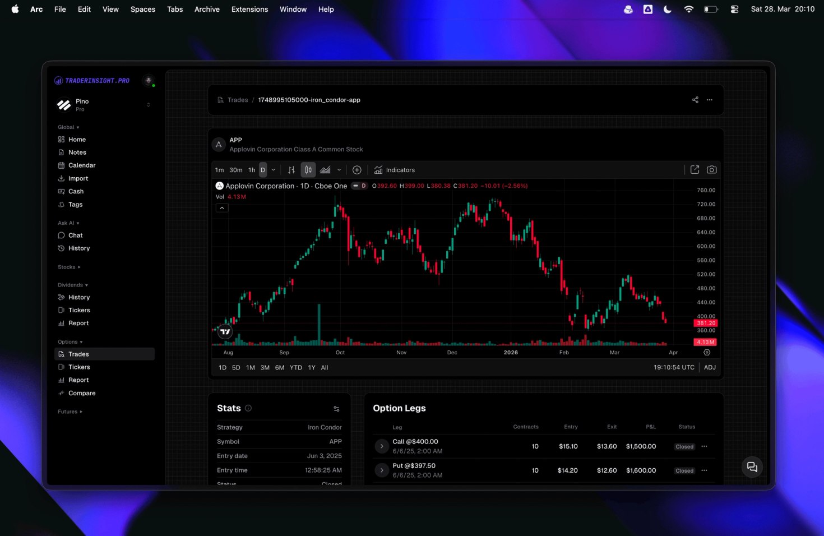The width and height of the screenshot is (824, 536).
Task: Open chart in new window via external link icon
Action: point(695,169)
